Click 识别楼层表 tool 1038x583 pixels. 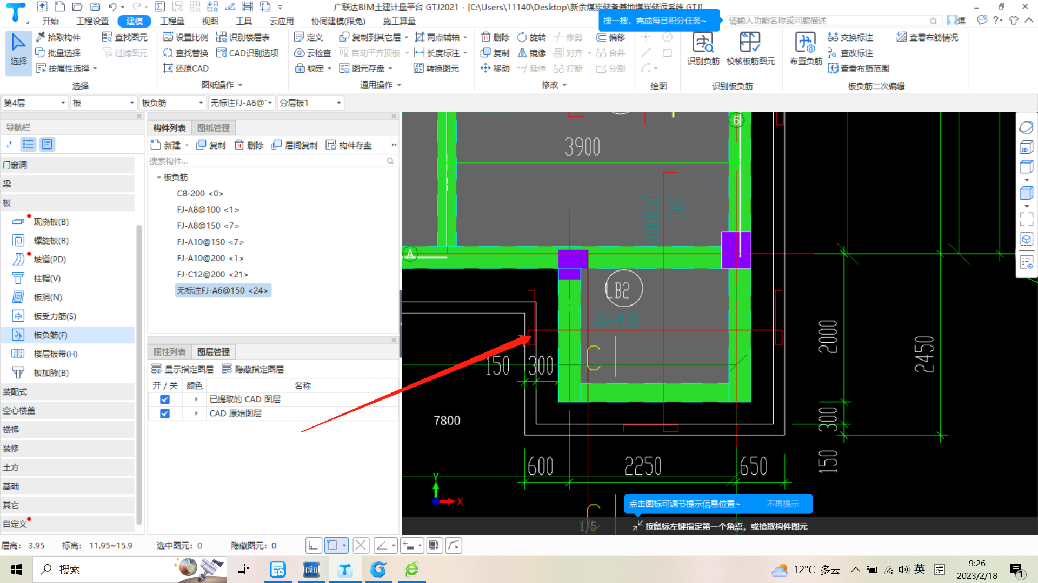[x=243, y=37]
